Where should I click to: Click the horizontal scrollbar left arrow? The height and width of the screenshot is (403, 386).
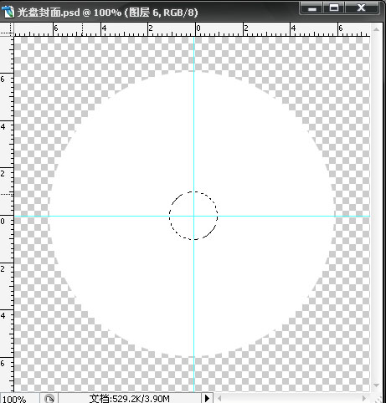(219, 398)
